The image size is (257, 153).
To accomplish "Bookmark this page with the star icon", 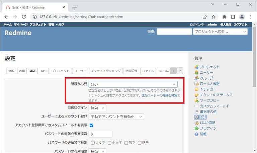I will coord(213,17).
